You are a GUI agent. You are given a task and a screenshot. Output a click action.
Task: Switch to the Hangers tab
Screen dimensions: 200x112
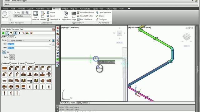(x=31, y=63)
